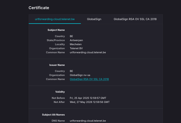The width and height of the screenshot is (181, 123).
Task: Click the Subject Name section heading
Action: (56, 30)
